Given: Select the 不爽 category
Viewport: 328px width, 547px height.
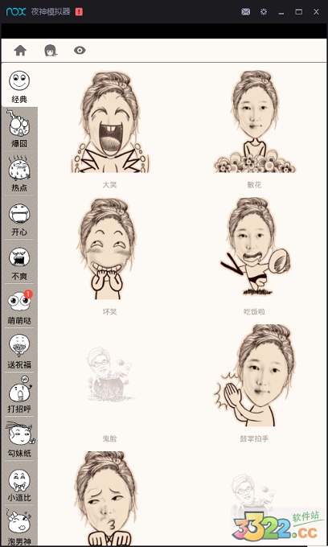Looking at the screenshot, I should (x=19, y=263).
